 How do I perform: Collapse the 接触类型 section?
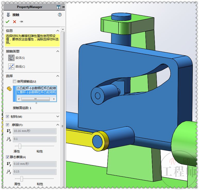[58, 51]
